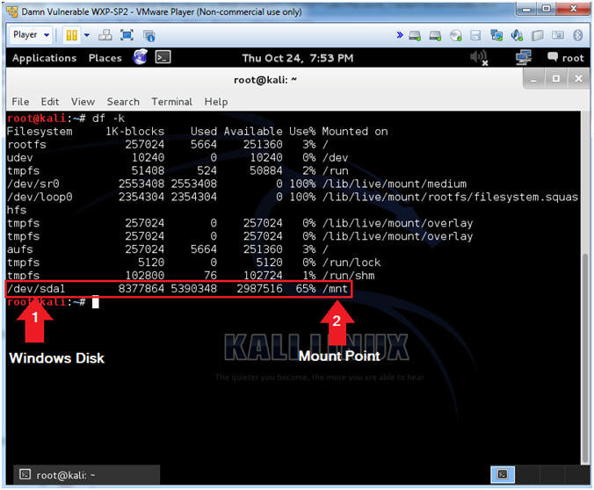Open the terminal Search menu
The height and width of the screenshot is (490, 594).
click(123, 102)
